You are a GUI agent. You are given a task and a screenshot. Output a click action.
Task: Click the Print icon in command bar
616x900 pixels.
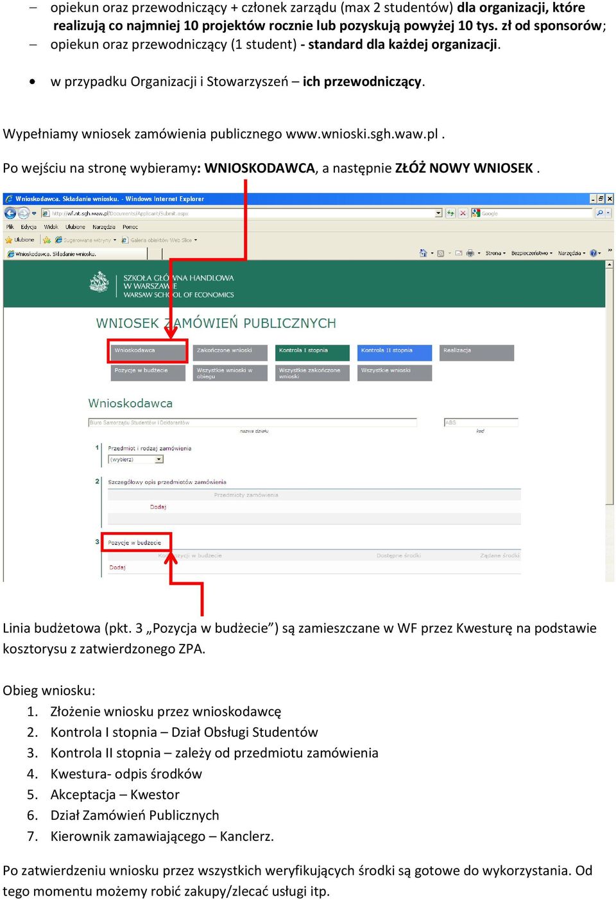click(x=470, y=253)
